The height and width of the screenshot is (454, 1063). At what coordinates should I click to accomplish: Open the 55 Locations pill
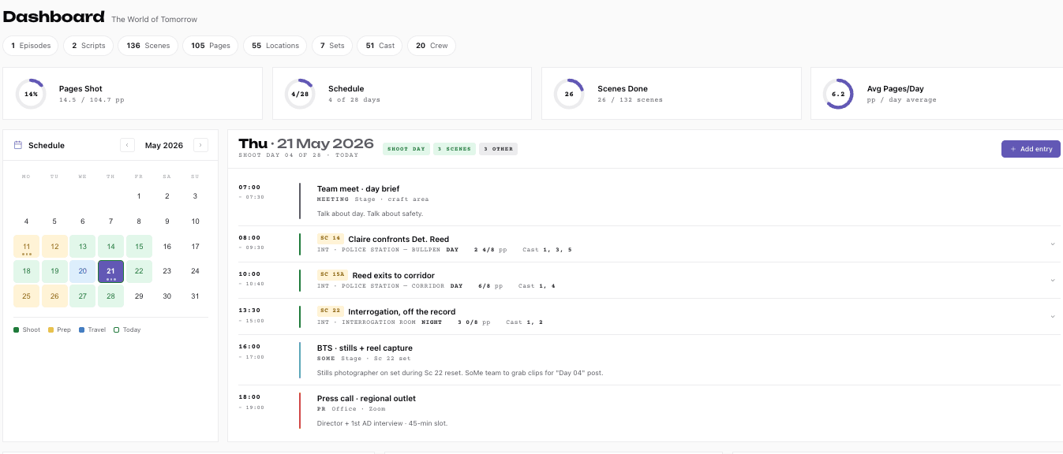(x=275, y=46)
